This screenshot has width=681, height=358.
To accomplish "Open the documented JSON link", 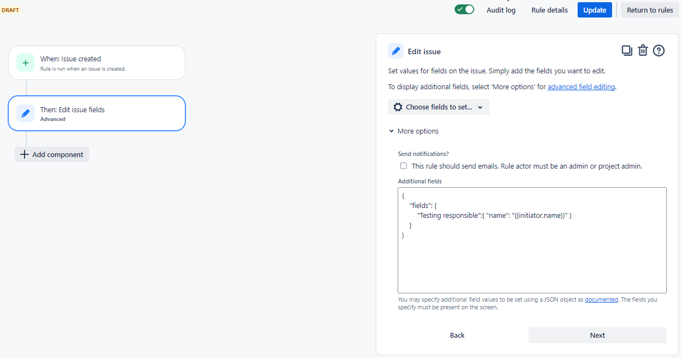I will [x=601, y=299].
